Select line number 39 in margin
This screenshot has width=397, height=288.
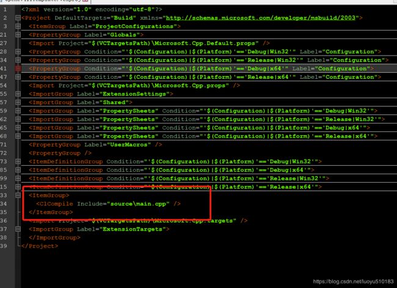[4, 246]
